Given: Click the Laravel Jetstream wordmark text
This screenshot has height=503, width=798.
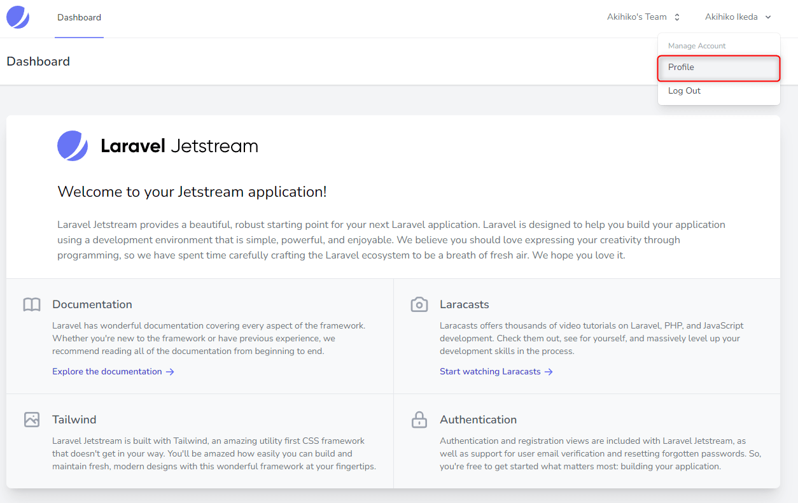Looking at the screenshot, I should point(179,146).
